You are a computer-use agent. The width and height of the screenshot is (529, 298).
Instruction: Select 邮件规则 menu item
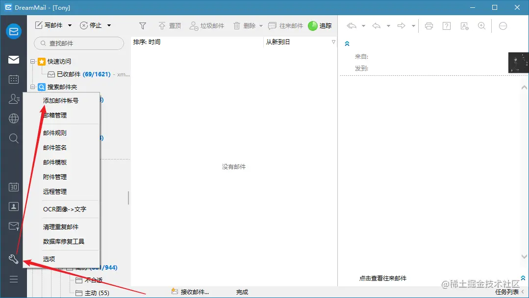61,133
